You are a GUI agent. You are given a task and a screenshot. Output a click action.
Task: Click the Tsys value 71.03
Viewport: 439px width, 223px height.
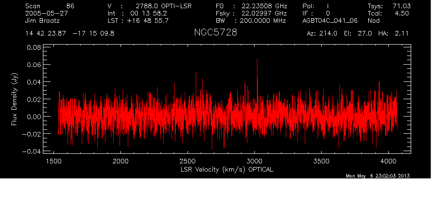click(x=402, y=6)
